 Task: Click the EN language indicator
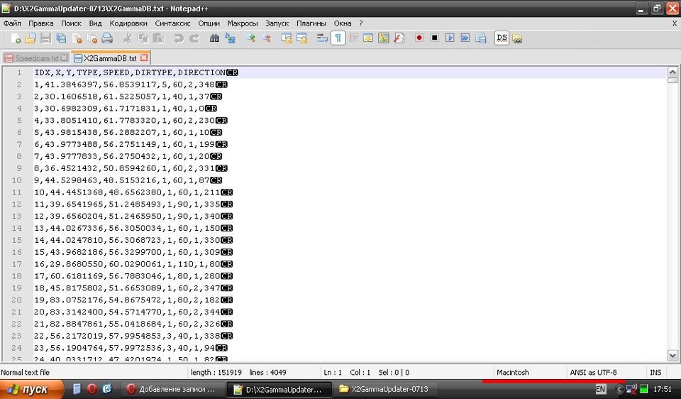click(x=601, y=390)
